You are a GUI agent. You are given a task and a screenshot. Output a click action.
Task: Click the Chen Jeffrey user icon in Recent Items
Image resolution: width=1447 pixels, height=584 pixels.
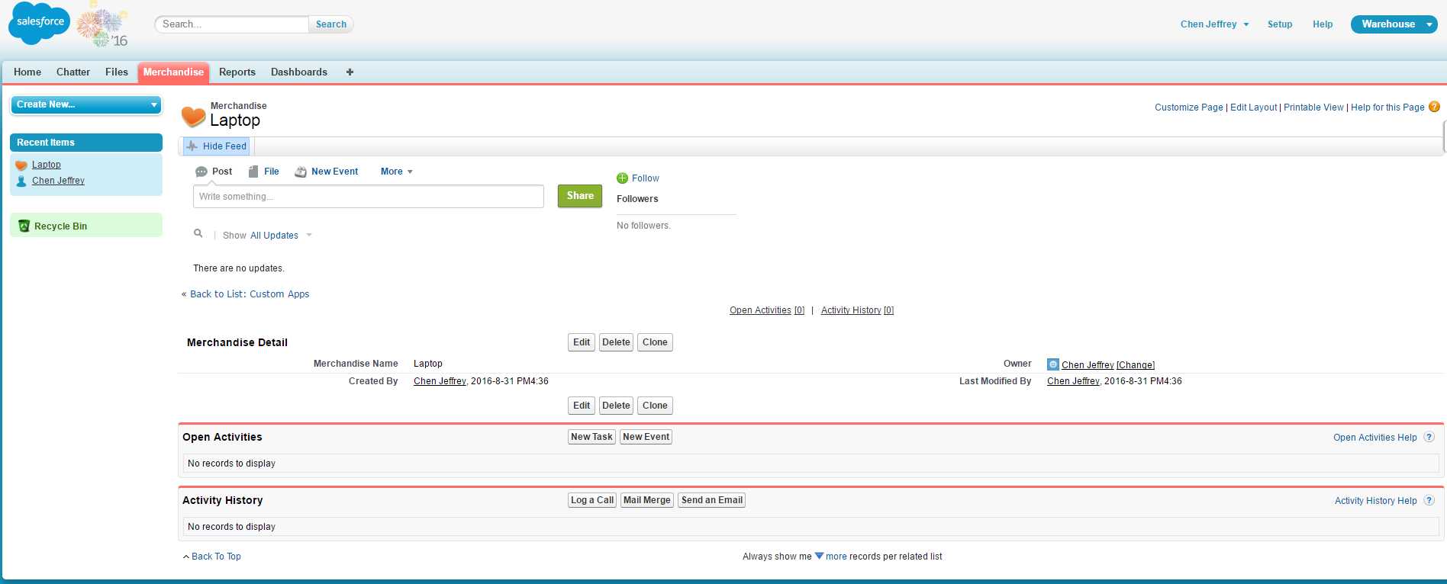(21, 181)
